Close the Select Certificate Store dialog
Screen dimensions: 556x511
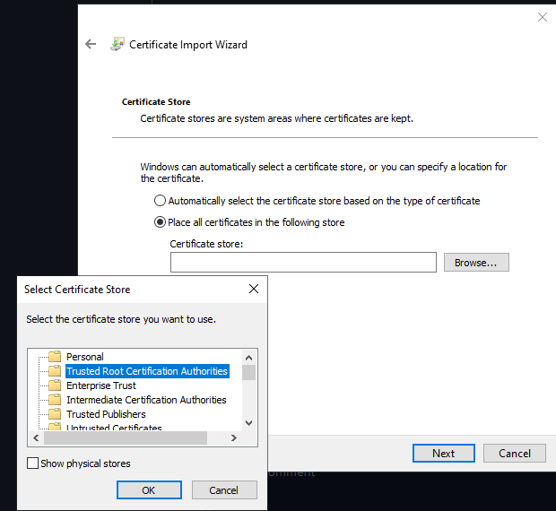coord(254,289)
